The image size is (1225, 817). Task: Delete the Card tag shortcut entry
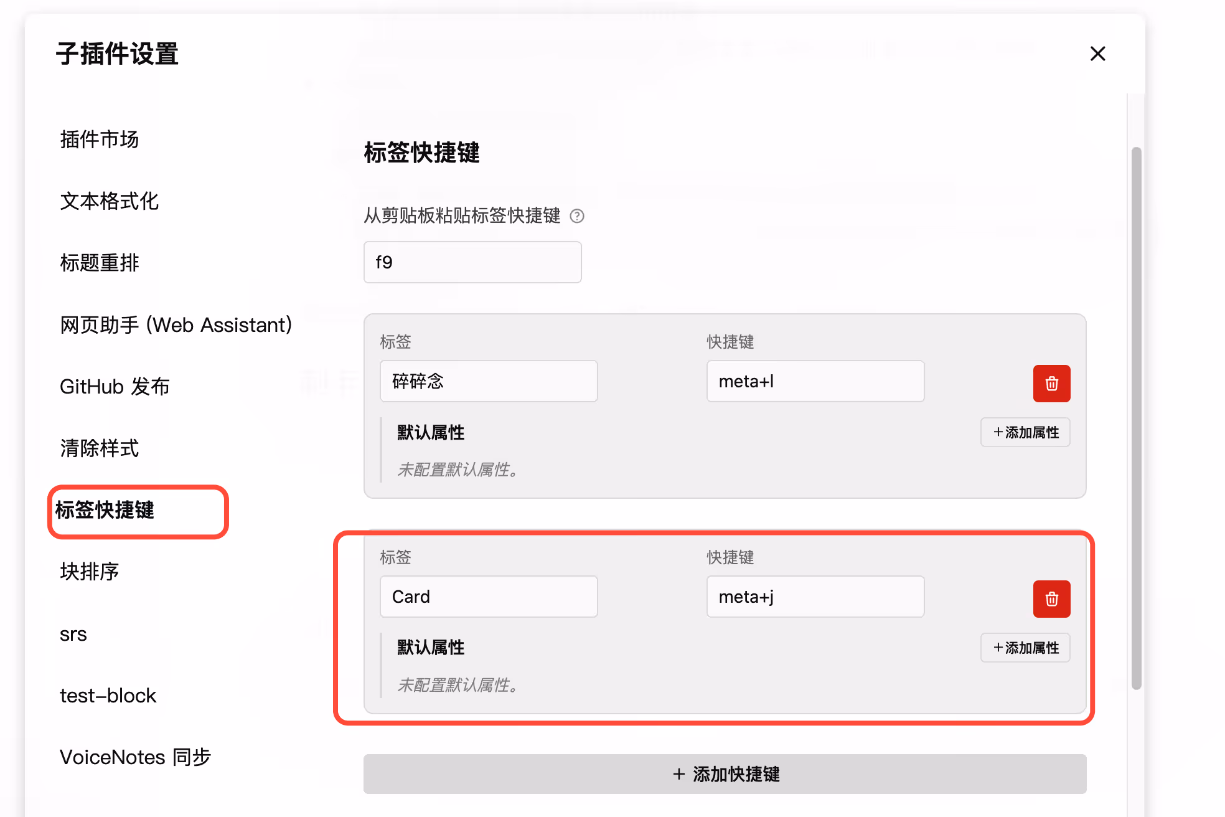coord(1051,599)
